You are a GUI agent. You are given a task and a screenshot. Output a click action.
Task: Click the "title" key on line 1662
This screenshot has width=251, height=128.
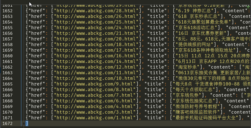157,67
